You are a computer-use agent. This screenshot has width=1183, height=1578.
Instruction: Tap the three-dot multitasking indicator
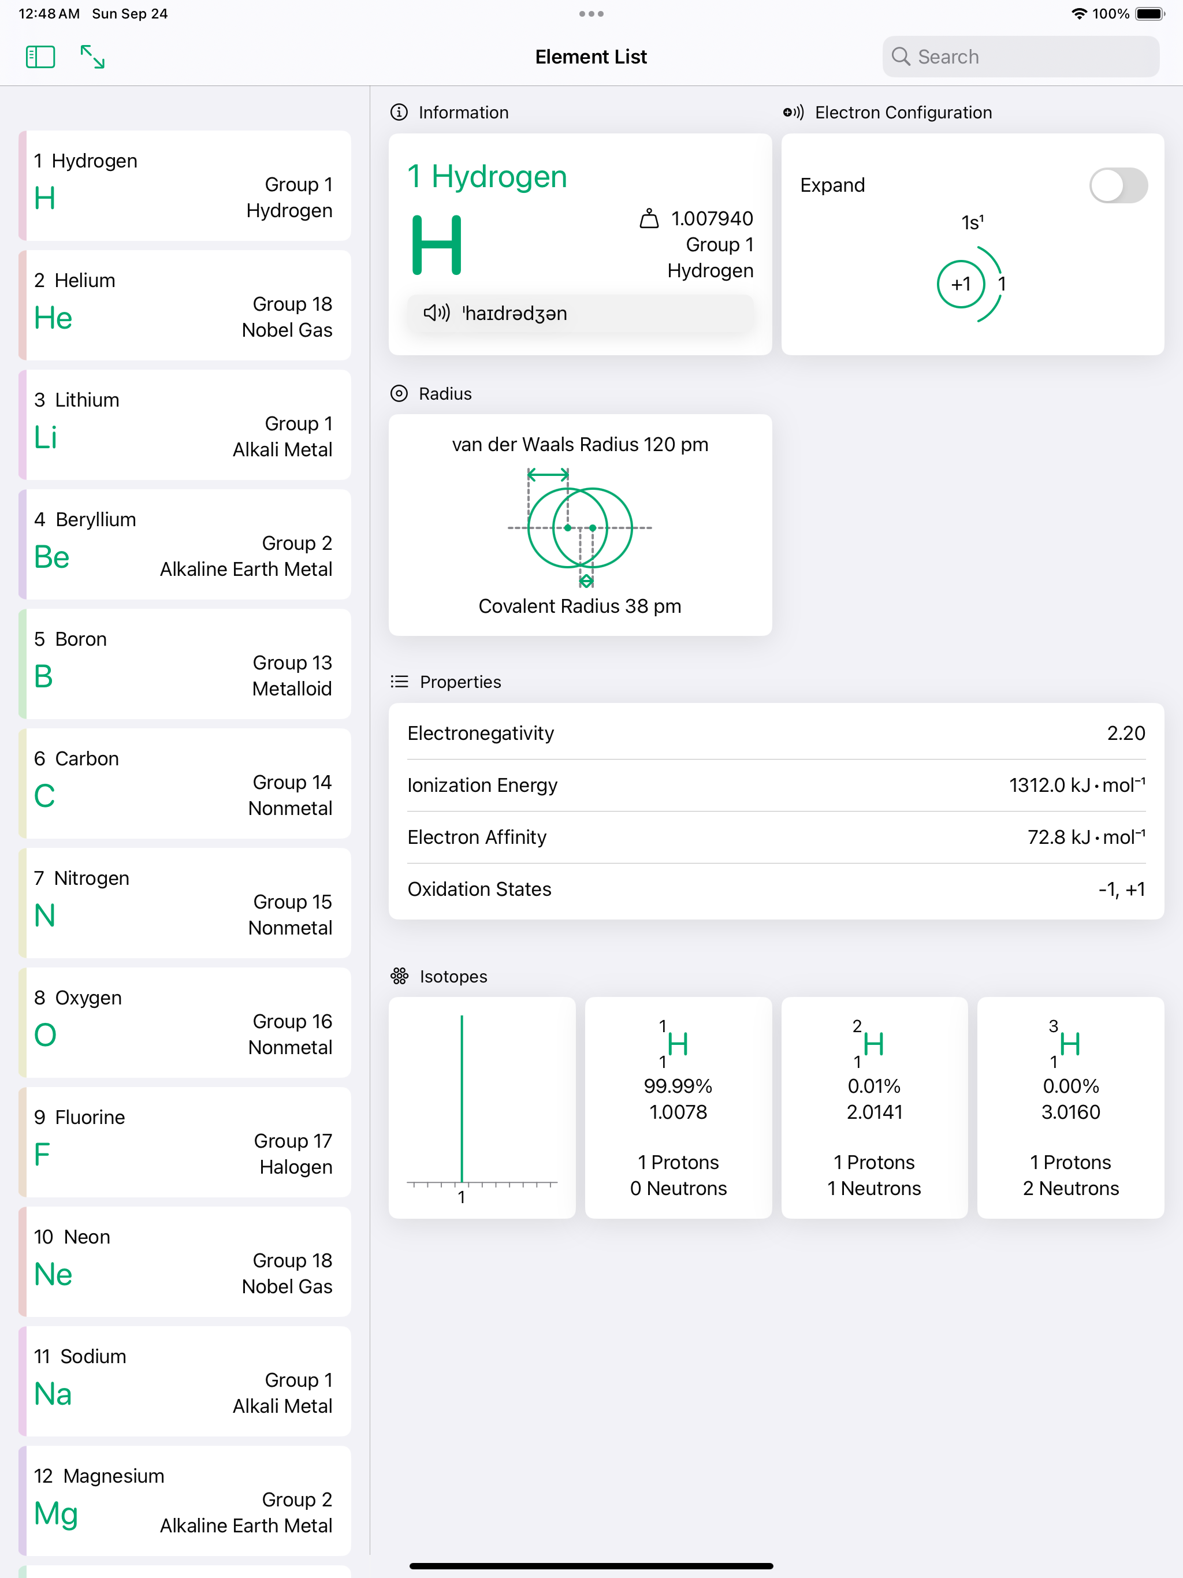tap(591, 13)
